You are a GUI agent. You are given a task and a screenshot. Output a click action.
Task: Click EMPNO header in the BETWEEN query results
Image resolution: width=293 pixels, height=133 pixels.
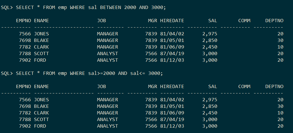(23, 21)
